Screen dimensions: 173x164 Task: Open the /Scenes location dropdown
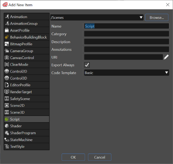click(x=97, y=17)
